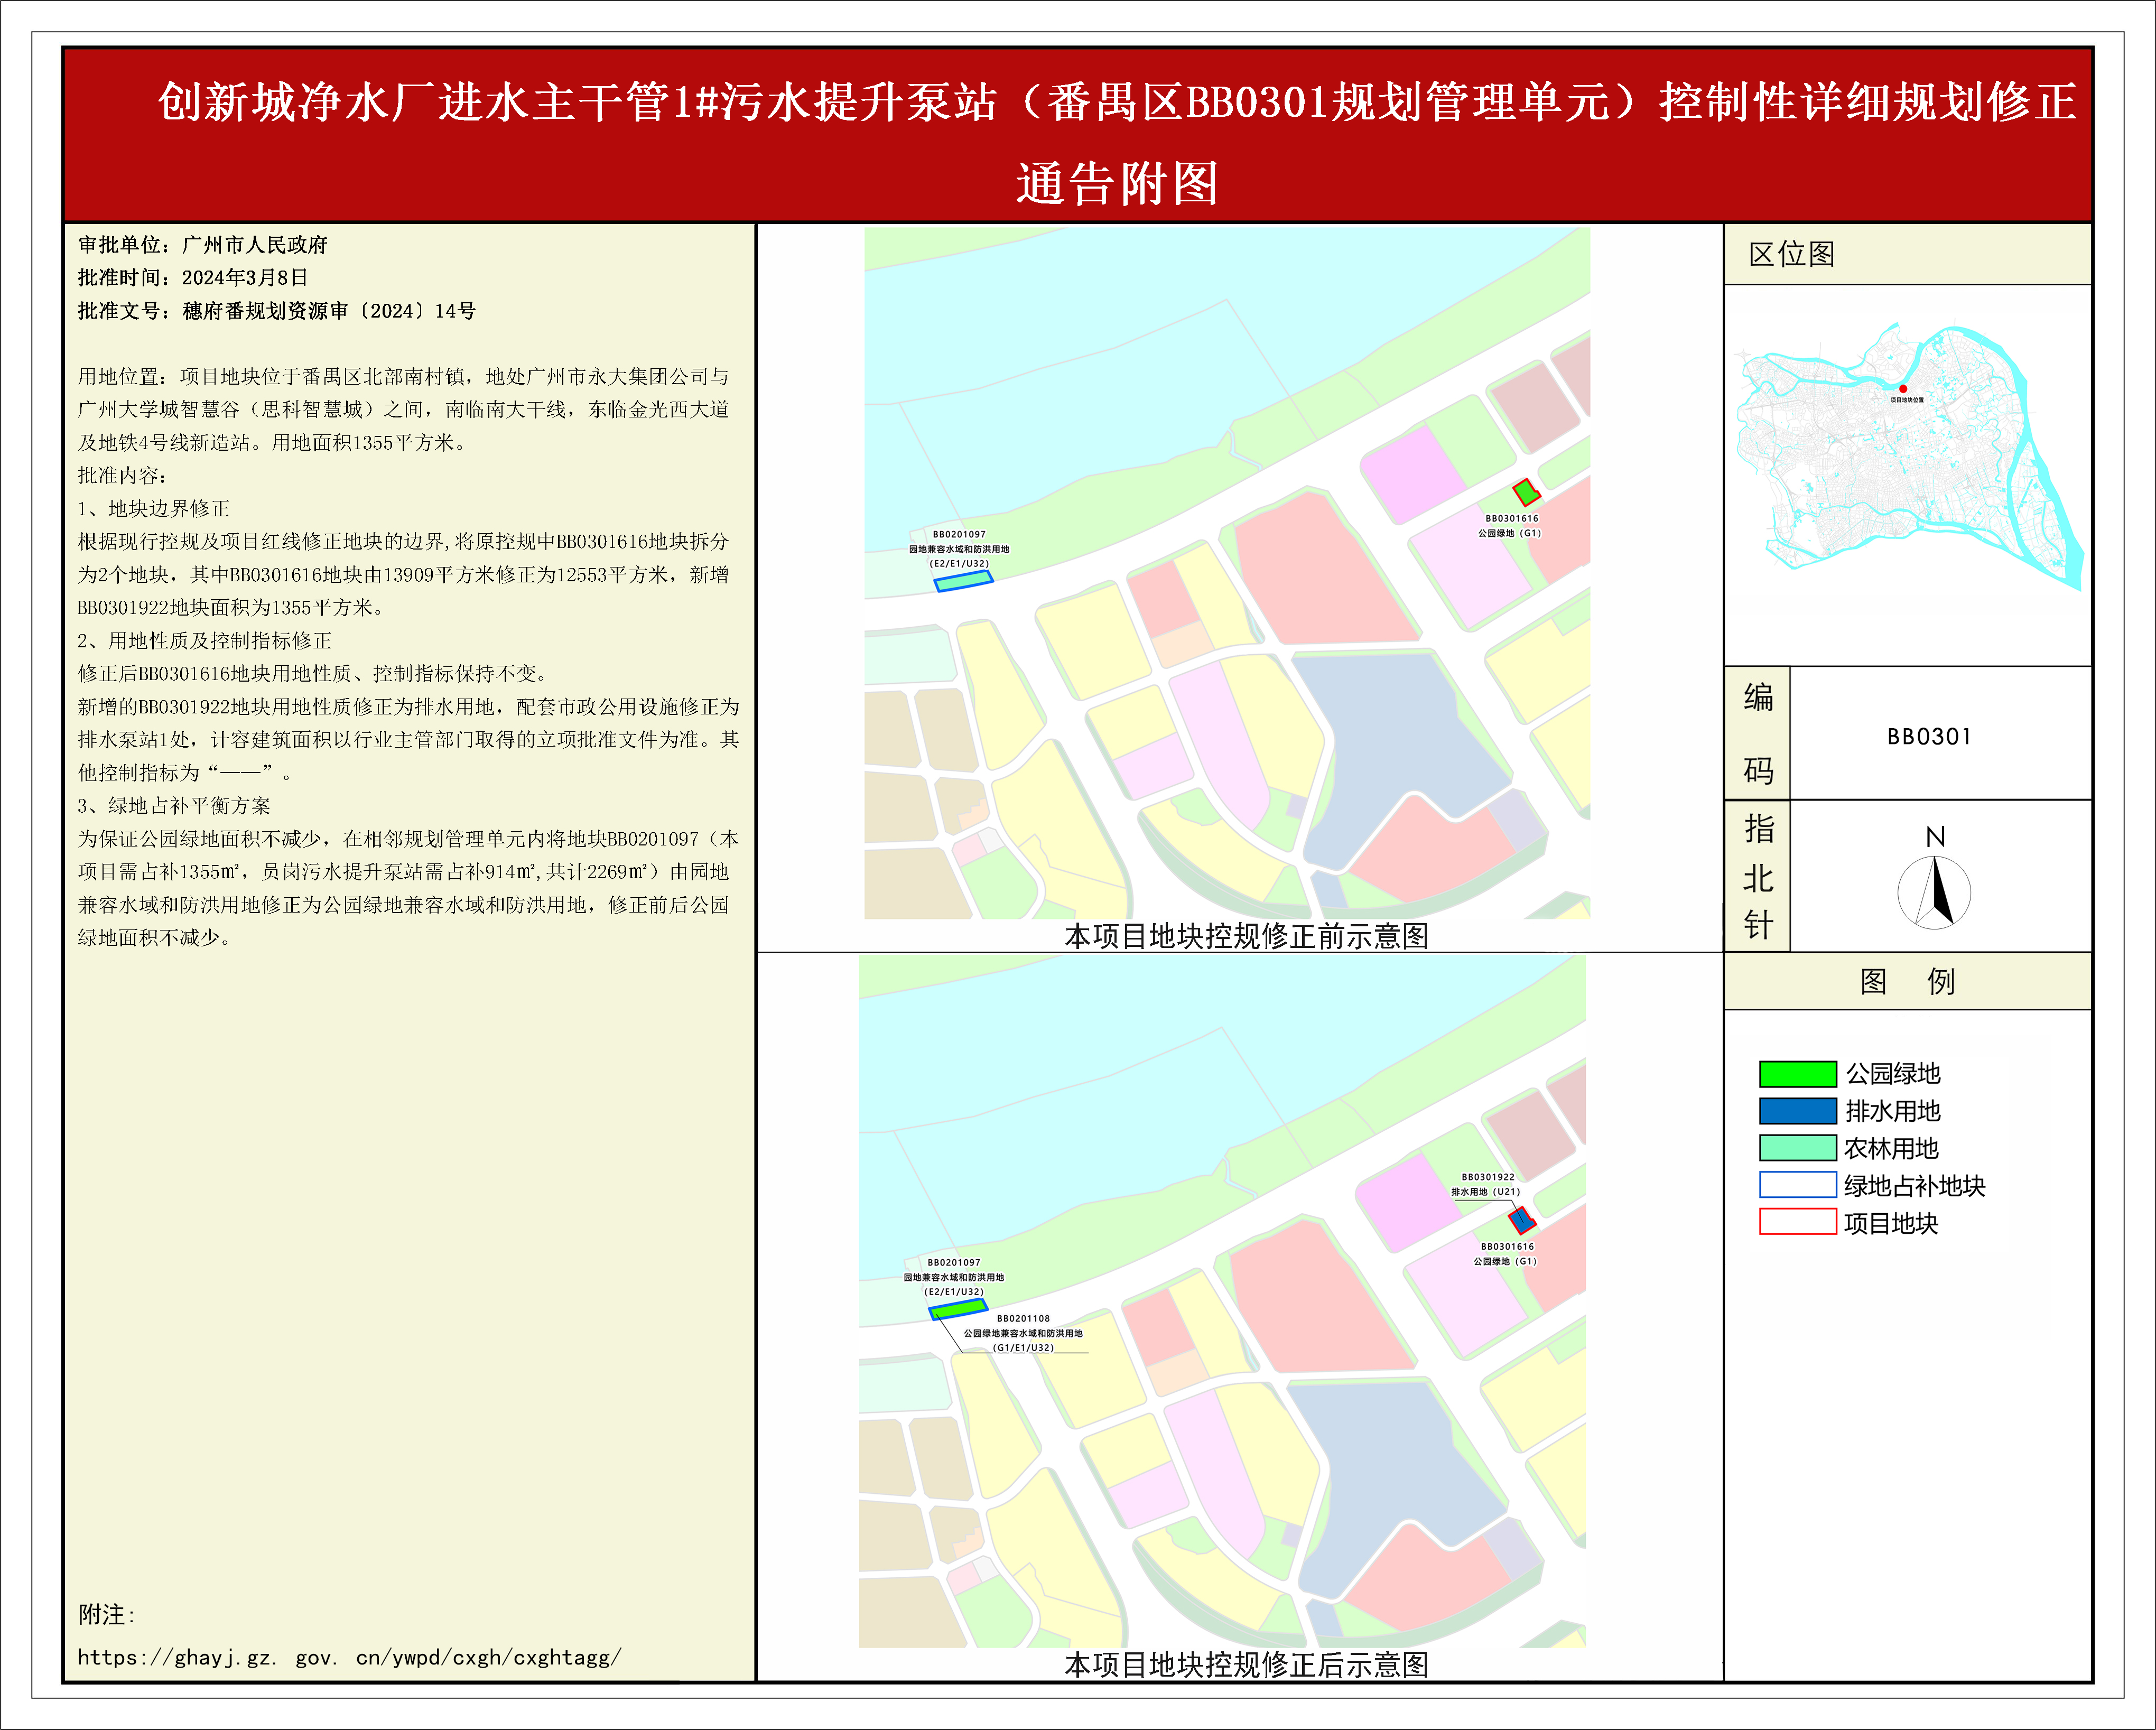Click green BB0301616 parcel in upper map
This screenshot has width=2156, height=1730.
(1526, 492)
